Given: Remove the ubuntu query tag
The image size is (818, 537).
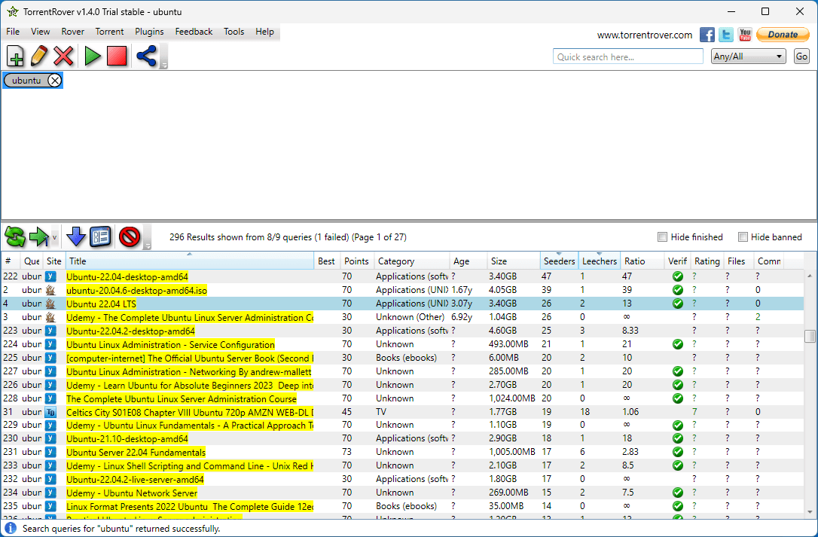Looking at the screenshot, I should [x=54, y=81].
